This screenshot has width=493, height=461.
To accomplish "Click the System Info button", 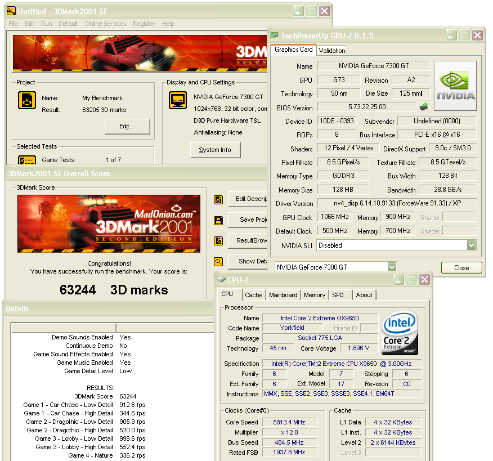I will [216, 150].
